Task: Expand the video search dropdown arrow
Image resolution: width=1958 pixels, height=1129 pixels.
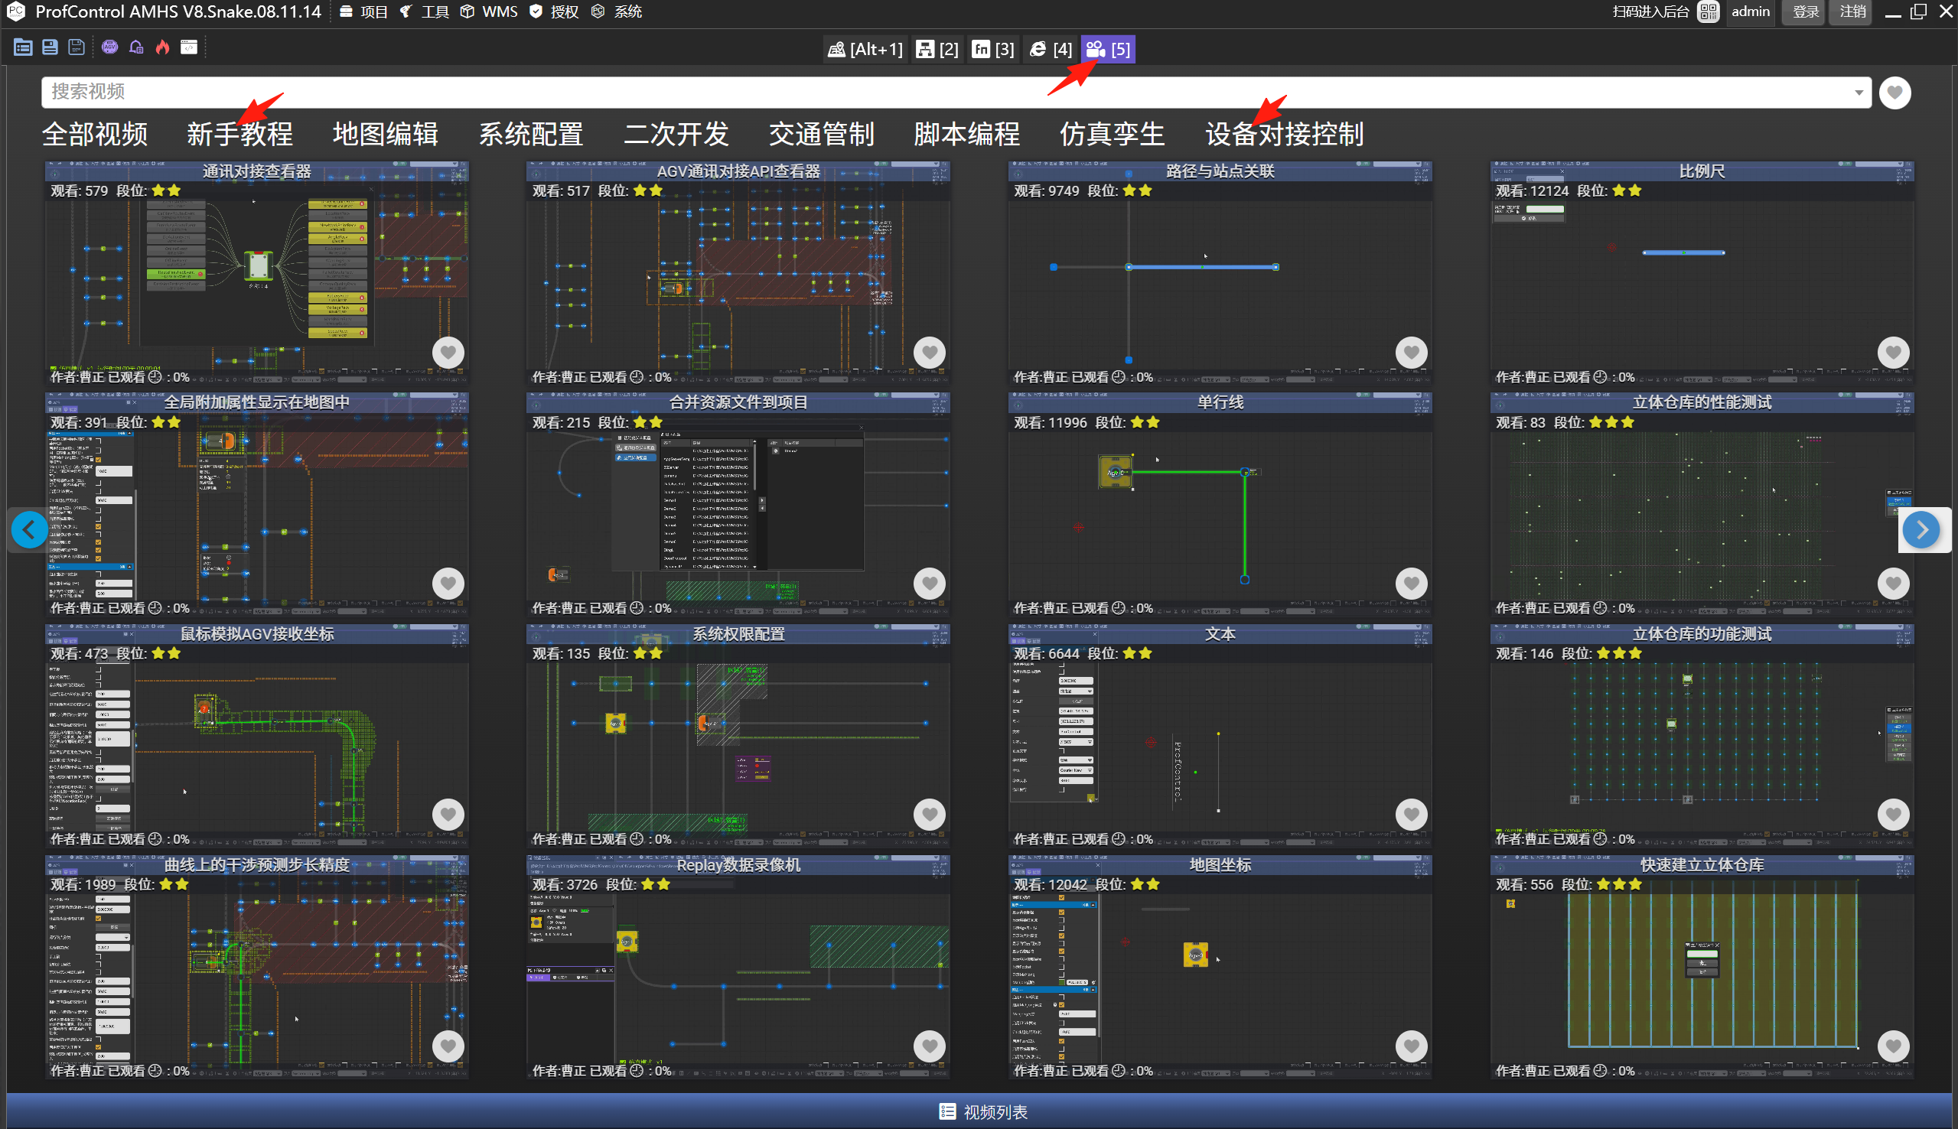Action: click(x=1859, y=93)
